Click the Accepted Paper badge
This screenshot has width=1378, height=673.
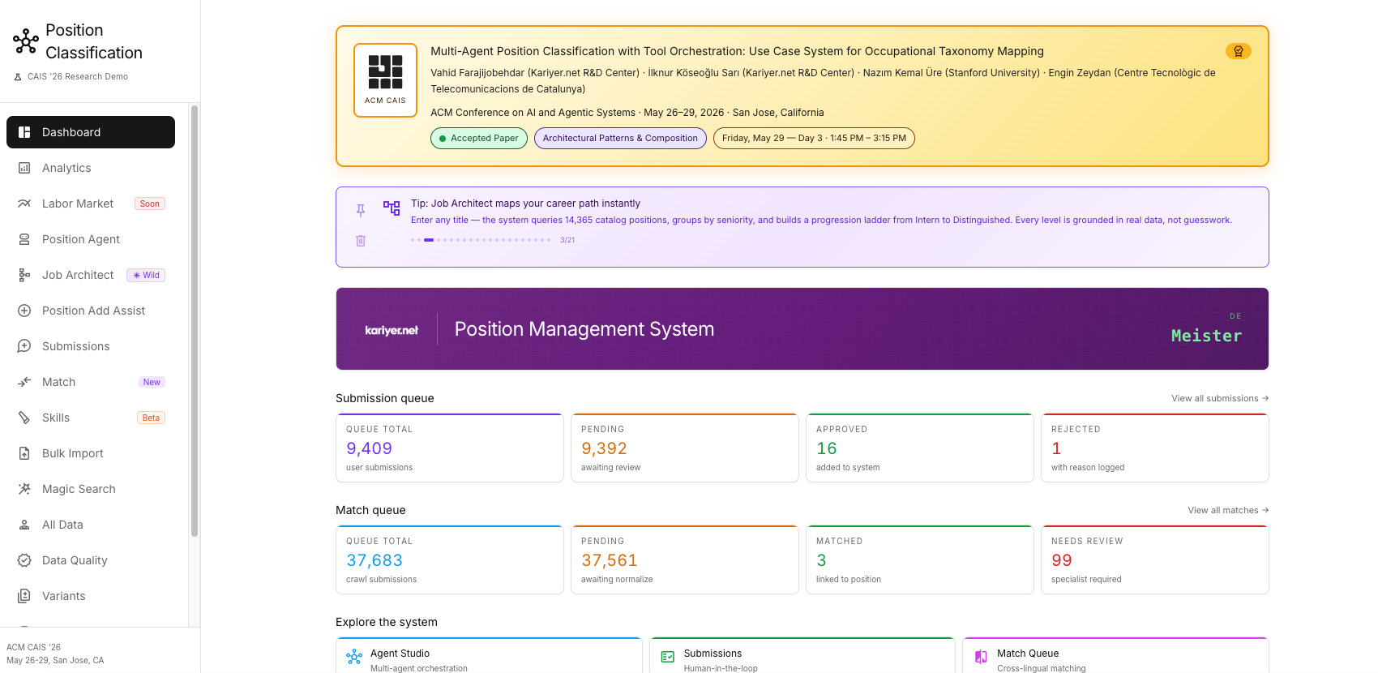479,138
